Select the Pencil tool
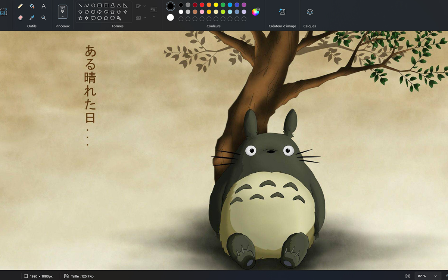 click(20, 6)
